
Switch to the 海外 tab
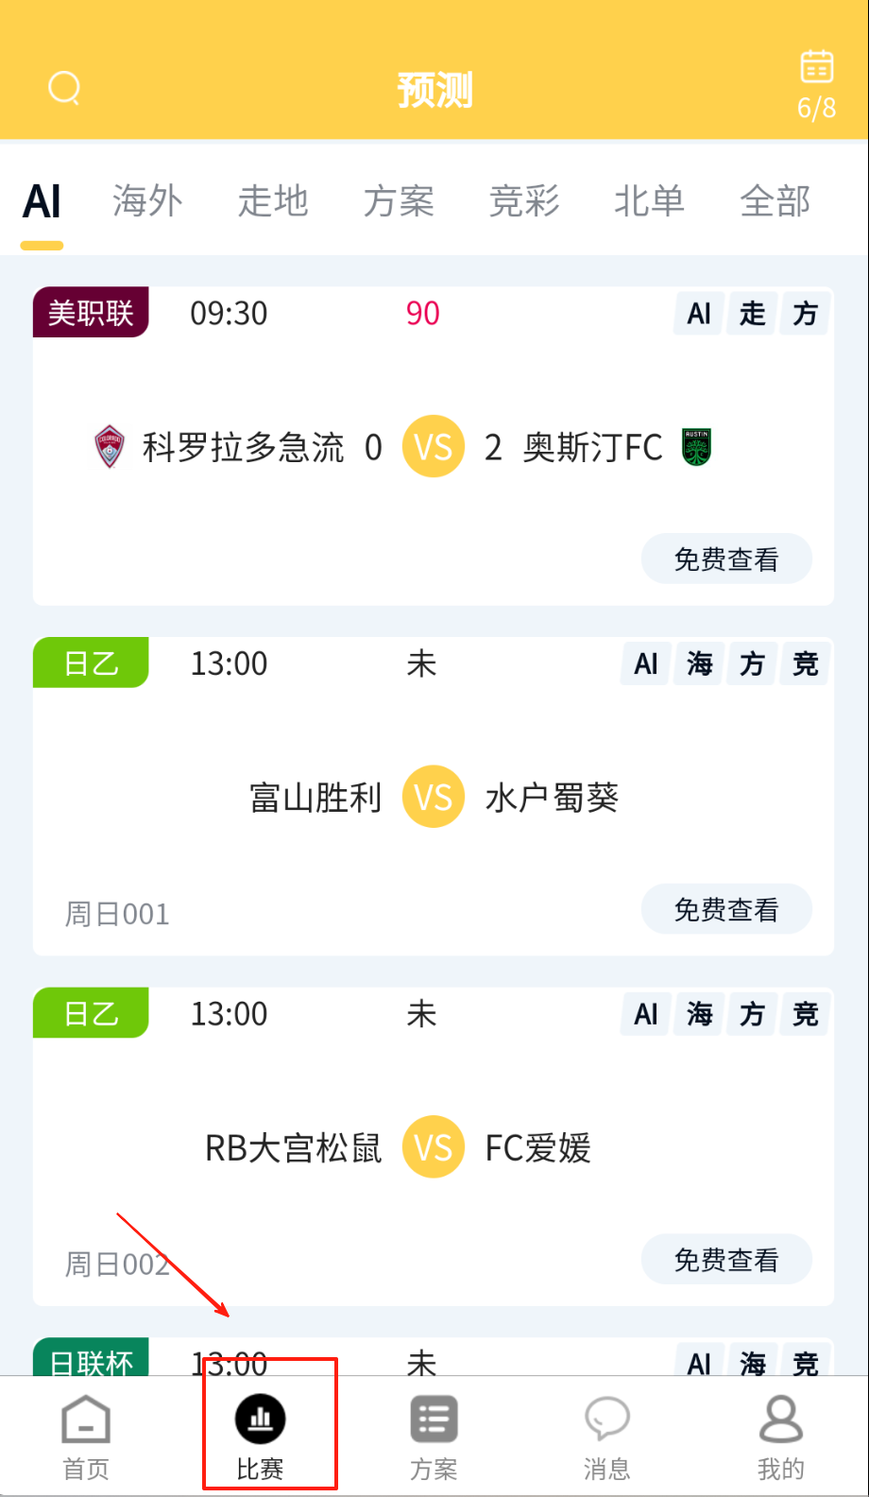(147, 201)
